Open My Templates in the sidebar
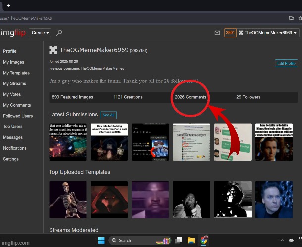 point(16,73)
